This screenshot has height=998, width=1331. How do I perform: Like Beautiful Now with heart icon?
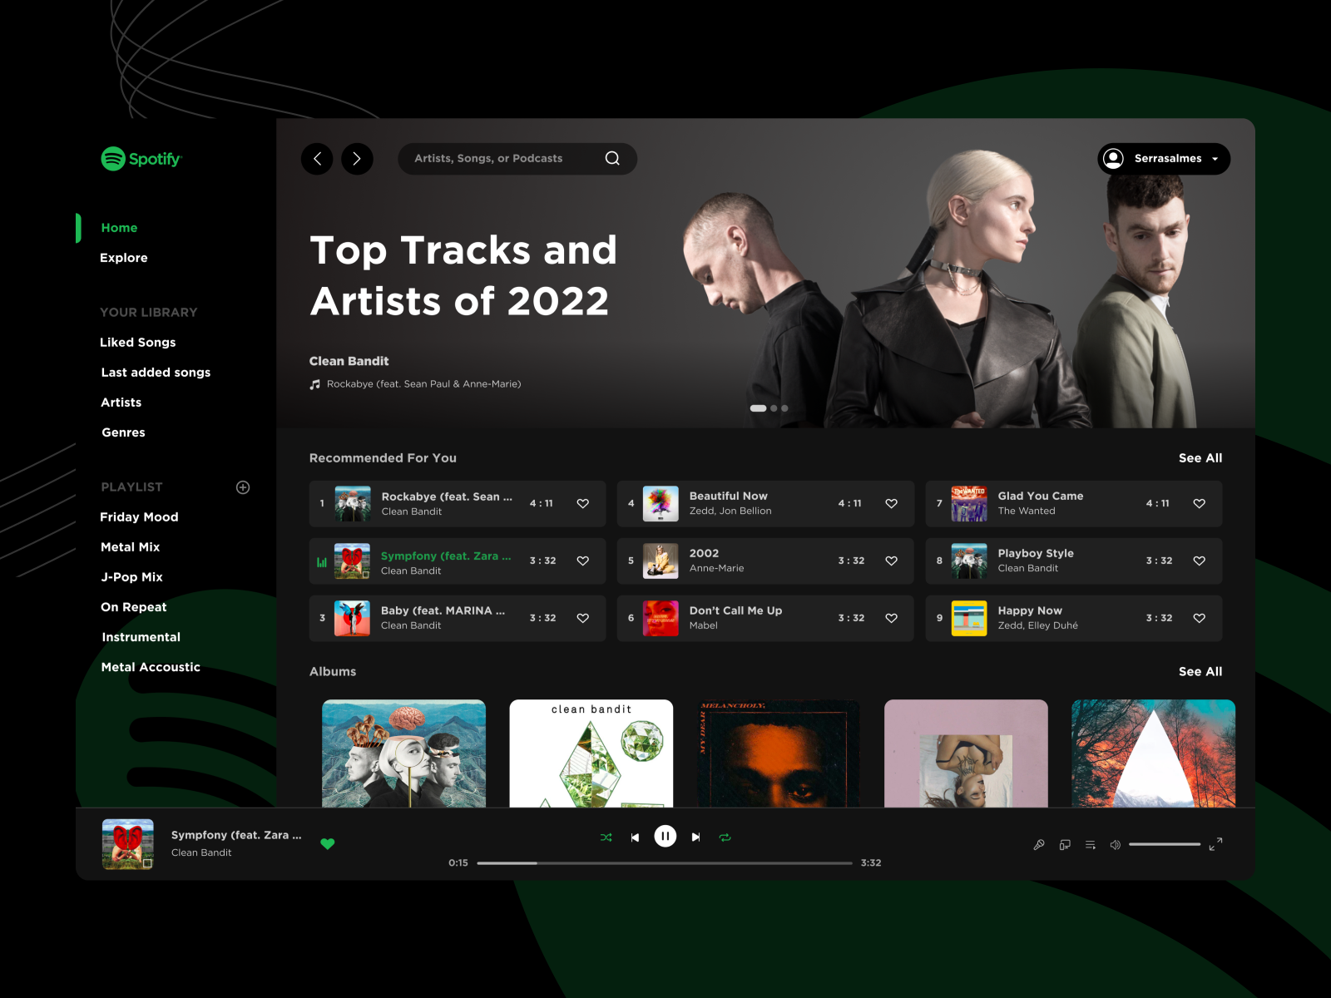(x=891, y=503)
